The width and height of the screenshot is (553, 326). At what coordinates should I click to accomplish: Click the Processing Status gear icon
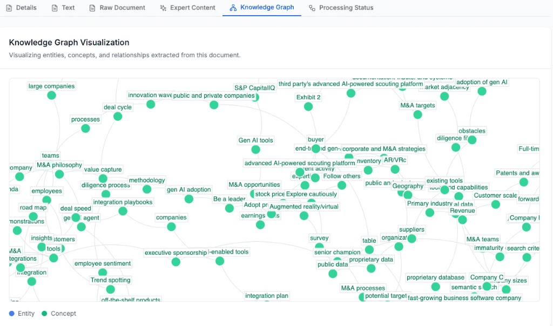point(311,8)
